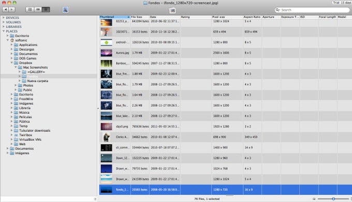Sort by the Date column header
The height and width of the screenshot is (202, 352).
click(165, 17)
